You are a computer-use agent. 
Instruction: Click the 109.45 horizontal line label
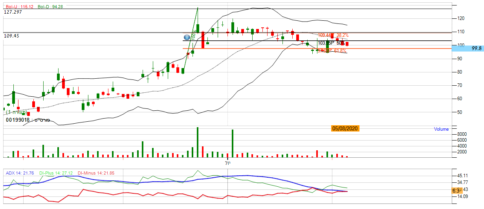pos(11,36)
